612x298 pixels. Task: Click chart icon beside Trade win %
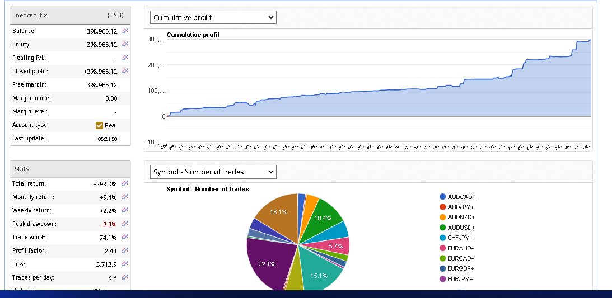(125, 237)
